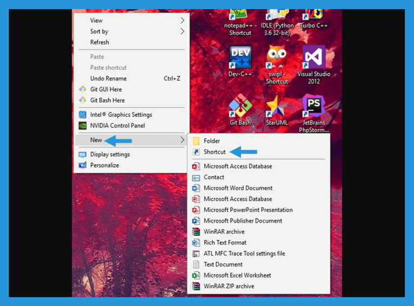This screenshot has height=306, width=414.
Task: Click the Contact card icon
Action: pos(196,178)
